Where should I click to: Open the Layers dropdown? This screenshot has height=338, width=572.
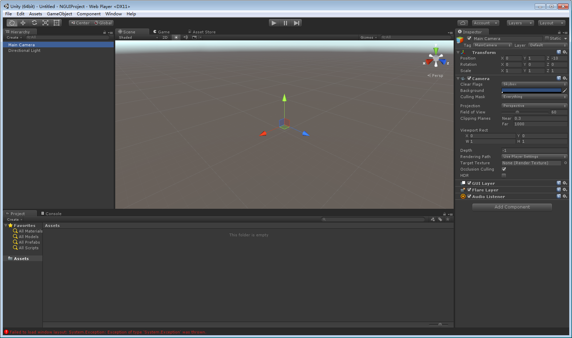(x=520, y=23)
